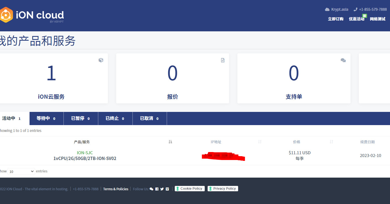Click the renewal date 2023-02-10
This screenshot has height=204, width=390.
370,156
